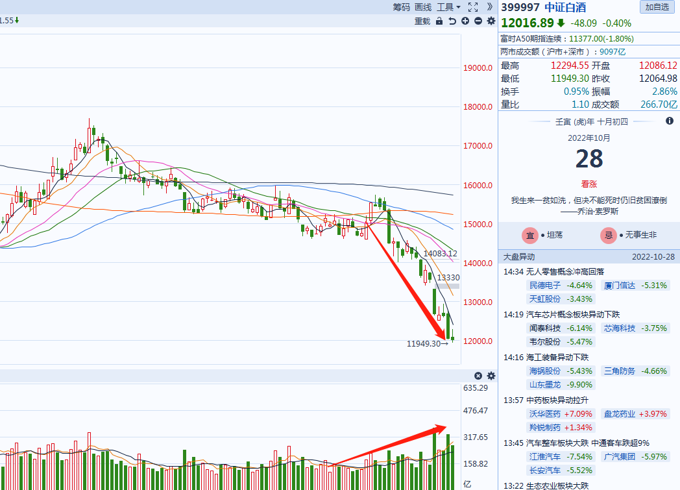Add stock with 加自选 button
Image resolution: width=680 pixels, height=490 pixels.
click(x=657, y=7)
